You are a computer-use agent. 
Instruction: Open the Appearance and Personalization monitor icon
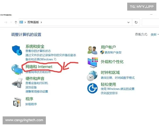93,63
